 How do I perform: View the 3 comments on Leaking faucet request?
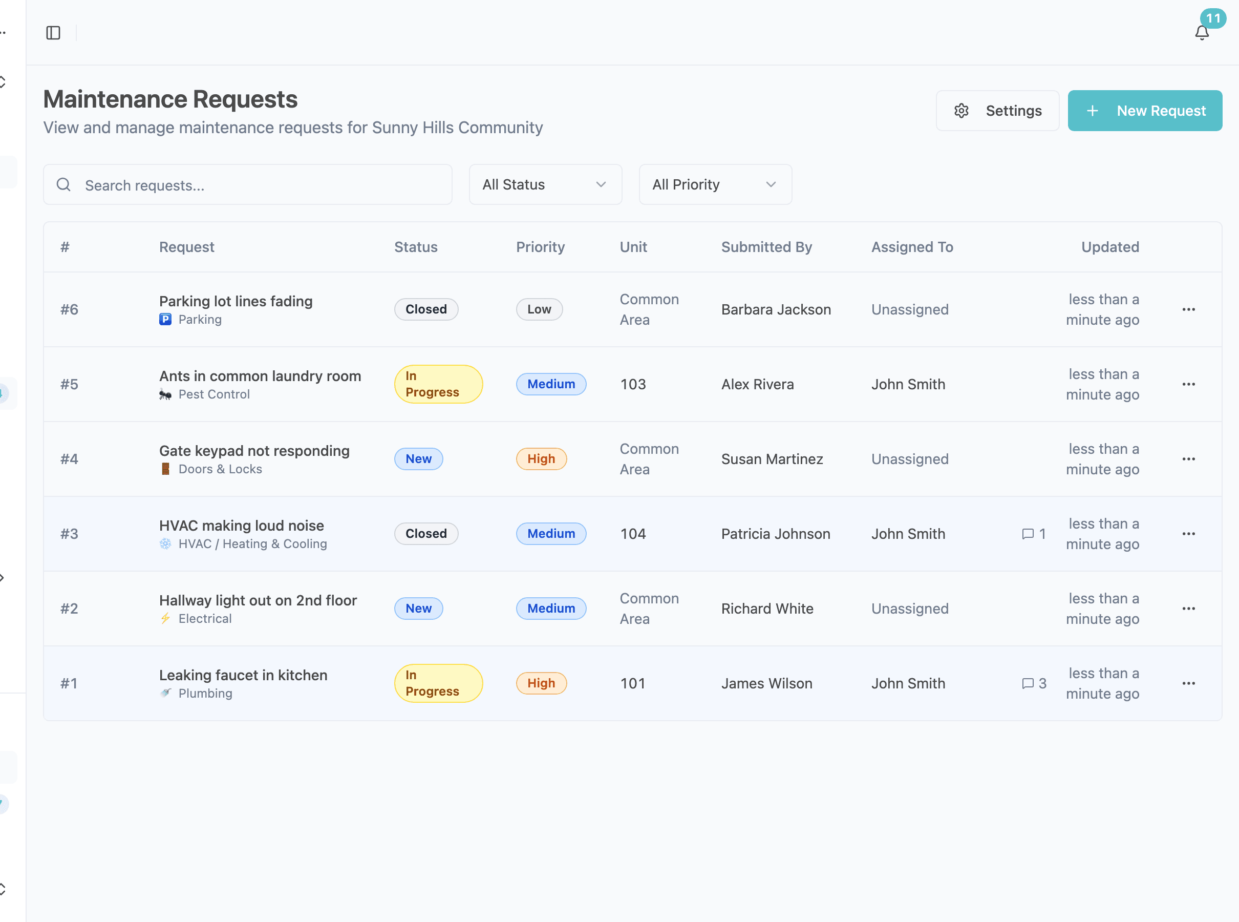pos(1033,683)
